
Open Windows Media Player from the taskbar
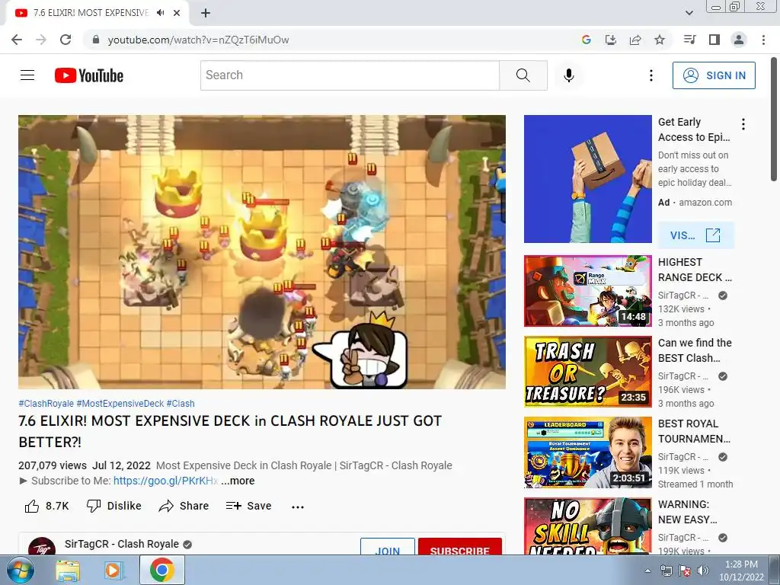point(113,571)
